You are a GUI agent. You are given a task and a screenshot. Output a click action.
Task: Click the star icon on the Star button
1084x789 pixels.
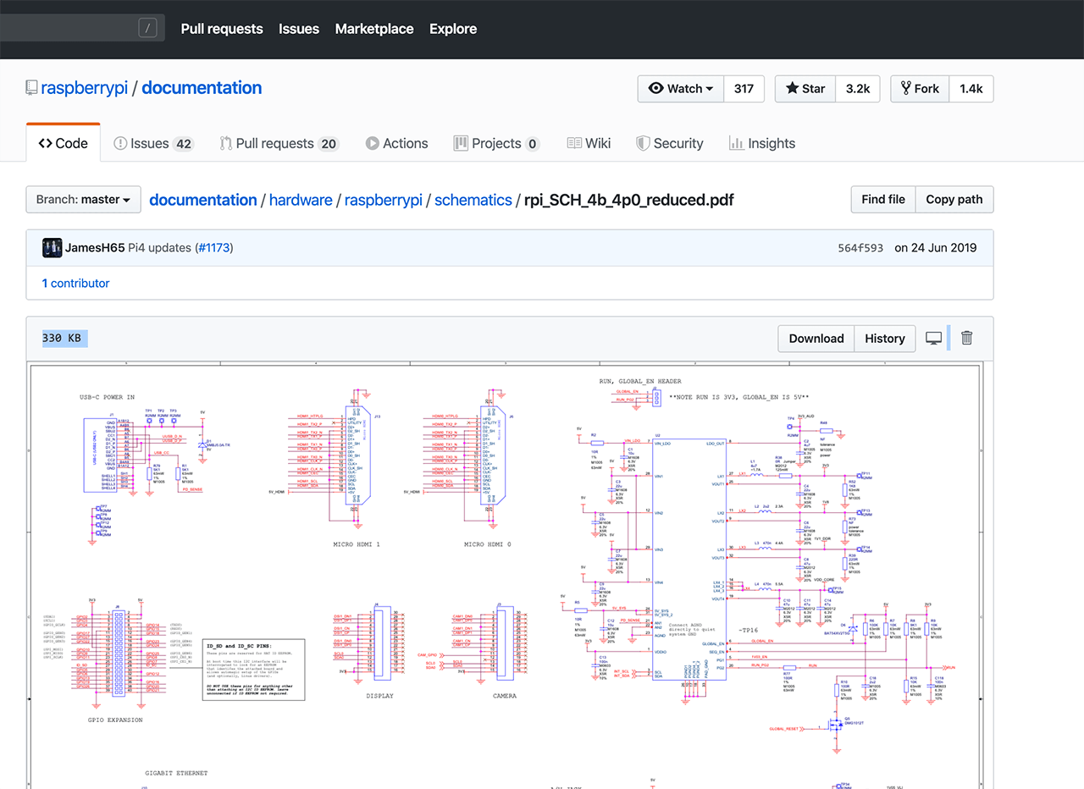(x=792, y=89)
